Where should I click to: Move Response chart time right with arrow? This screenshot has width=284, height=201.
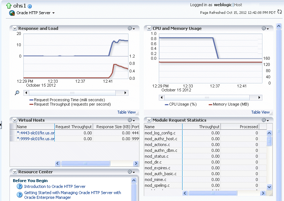[125, 93]
